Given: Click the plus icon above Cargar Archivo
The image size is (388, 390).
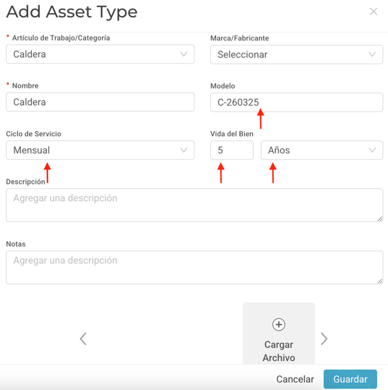Looking at the screenshot, I should [x=279, y=324].
